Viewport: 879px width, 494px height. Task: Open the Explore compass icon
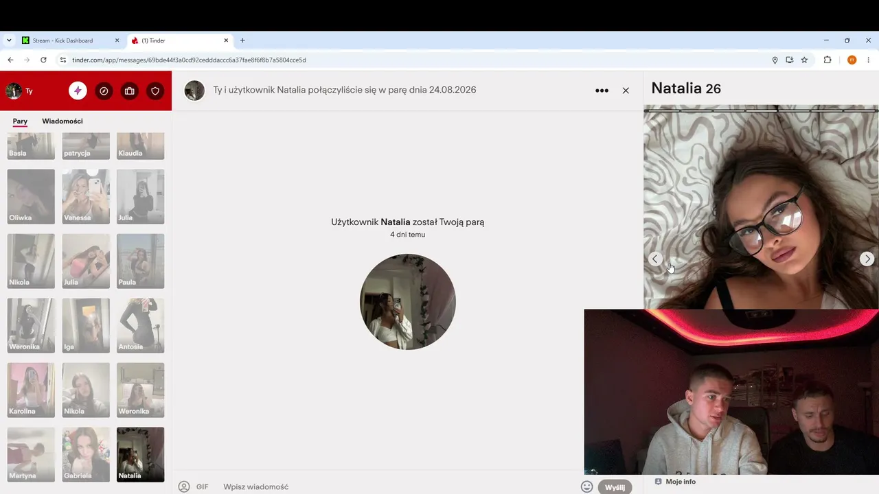click(x=104, y=91)
